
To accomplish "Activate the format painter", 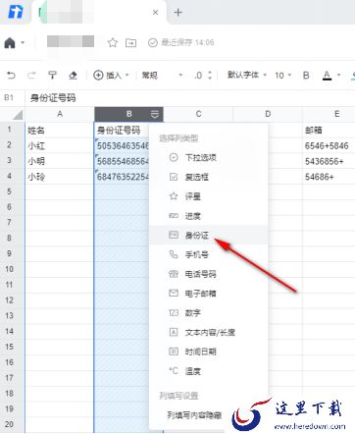I will (x=52, y=76).
